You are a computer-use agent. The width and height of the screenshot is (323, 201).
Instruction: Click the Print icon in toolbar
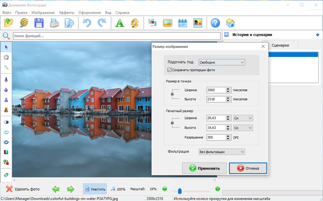pos(54,23)
